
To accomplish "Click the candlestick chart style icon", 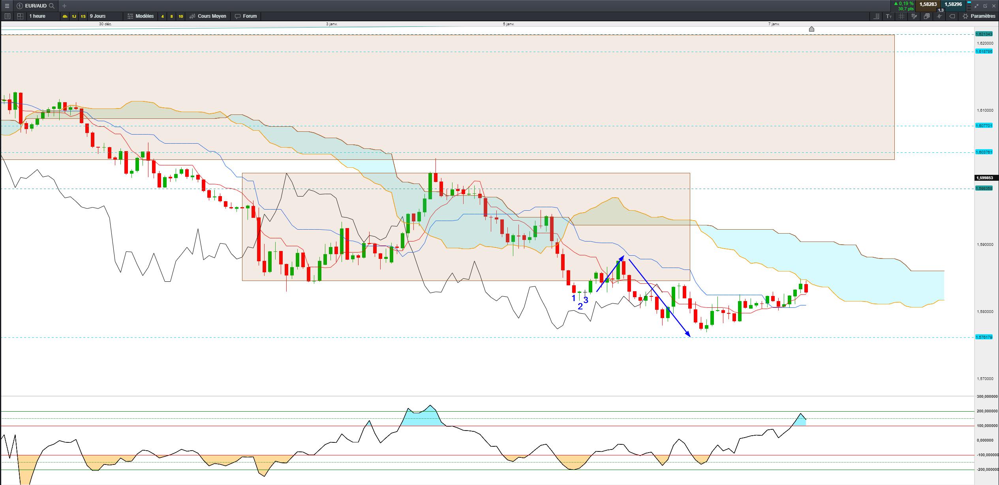I will [x=192, y=16].
